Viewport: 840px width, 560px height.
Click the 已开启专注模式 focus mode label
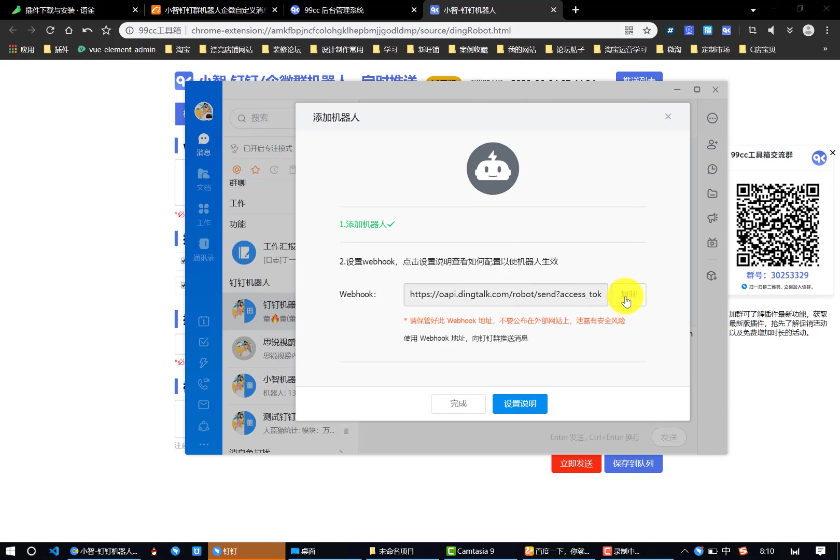[x=268, y=148]
